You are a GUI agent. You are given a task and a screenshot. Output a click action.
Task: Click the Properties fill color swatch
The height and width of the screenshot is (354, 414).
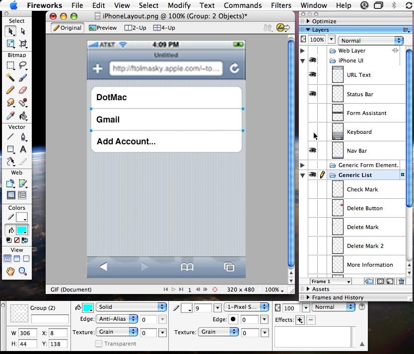88,307
